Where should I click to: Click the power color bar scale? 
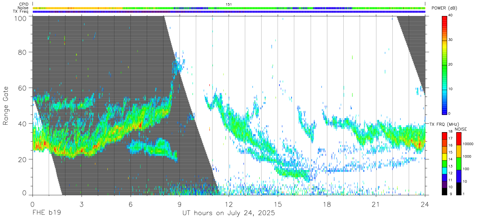[444, 65]
